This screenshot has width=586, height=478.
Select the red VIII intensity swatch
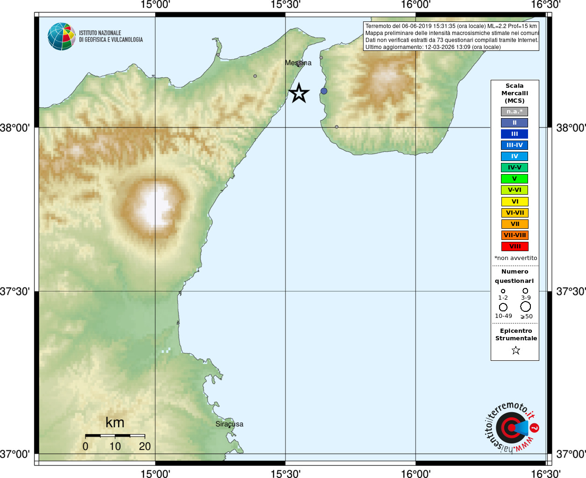click(x=515, y=246)
